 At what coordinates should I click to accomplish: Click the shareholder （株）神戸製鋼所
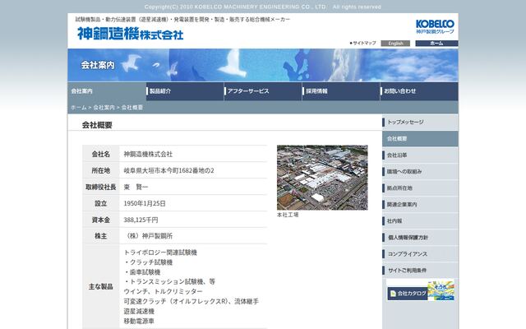point(148,236)
